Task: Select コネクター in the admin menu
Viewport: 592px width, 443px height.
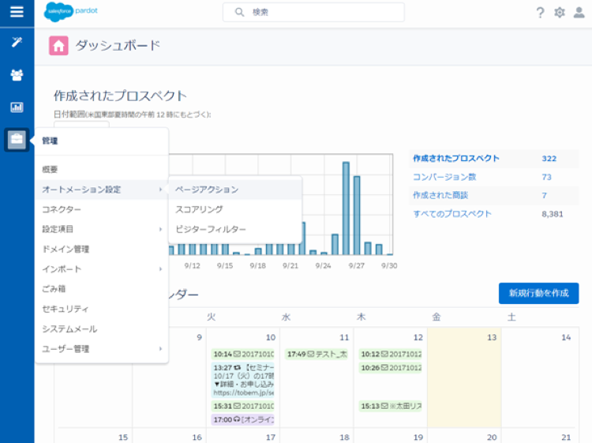Action: click(x=102, y=209)
